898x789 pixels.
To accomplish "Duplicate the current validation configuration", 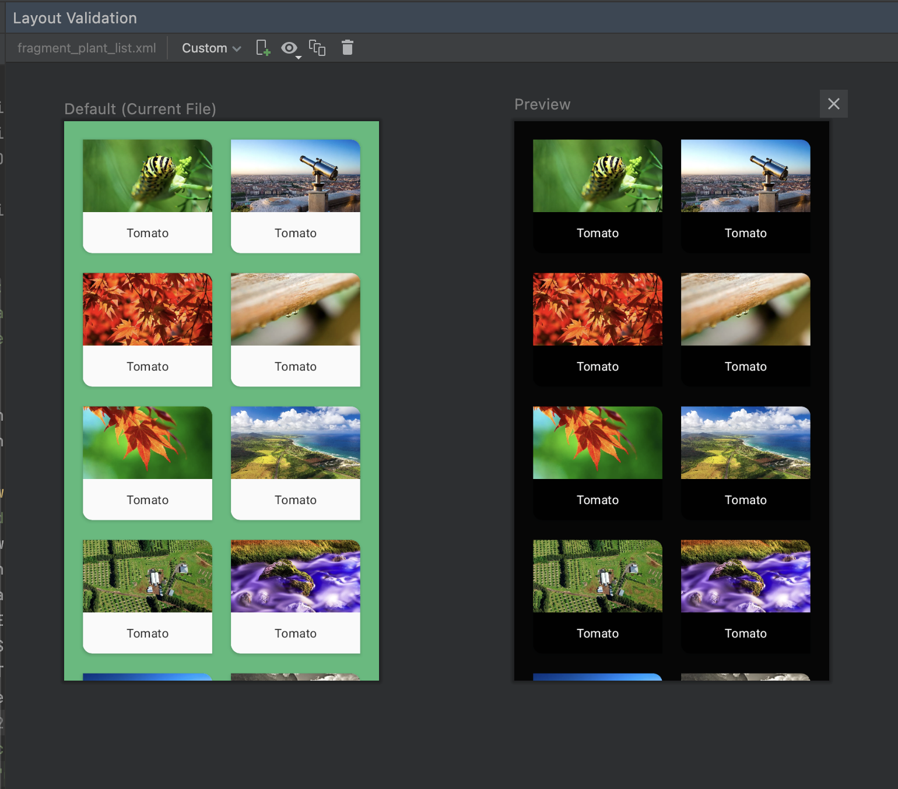I will pos(317,48).
